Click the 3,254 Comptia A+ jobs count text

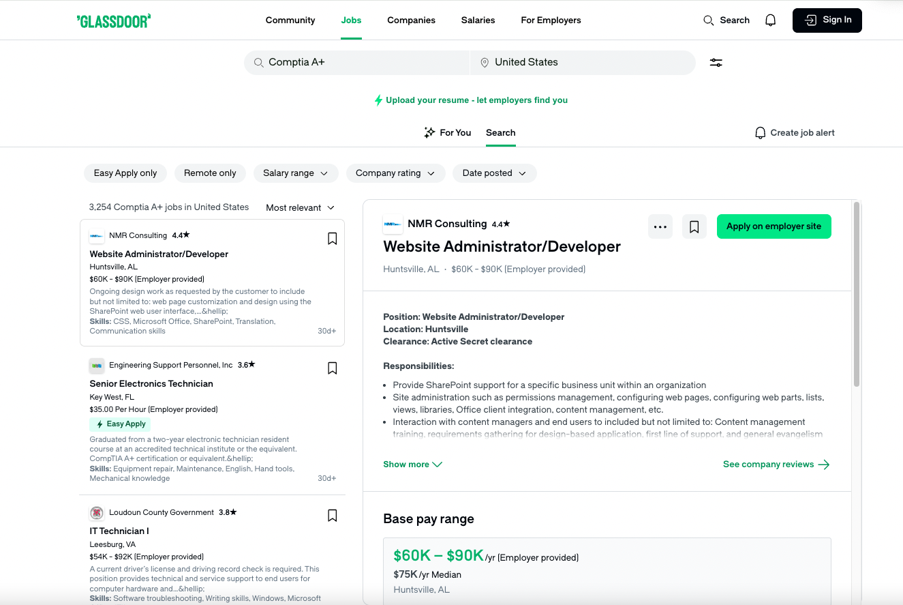click(x=169, y=207)
